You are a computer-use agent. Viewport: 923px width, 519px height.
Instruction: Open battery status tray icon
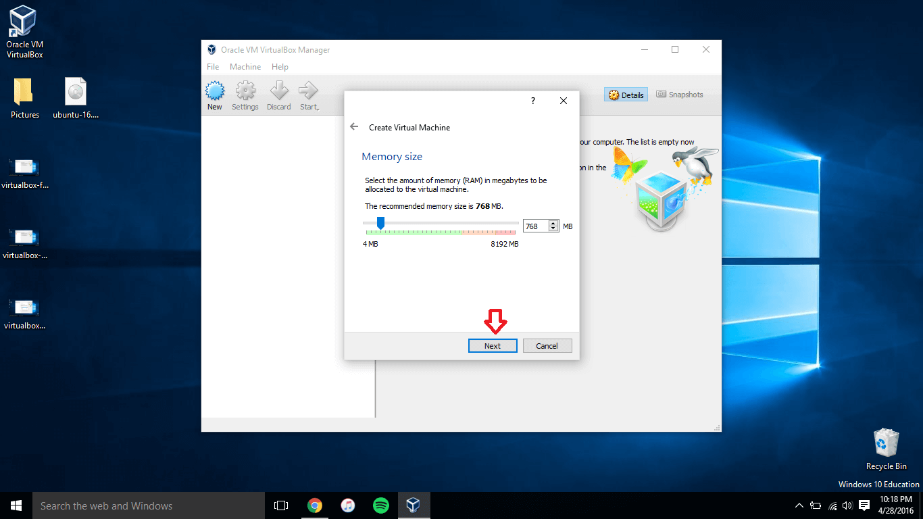[x=816, y=505]
